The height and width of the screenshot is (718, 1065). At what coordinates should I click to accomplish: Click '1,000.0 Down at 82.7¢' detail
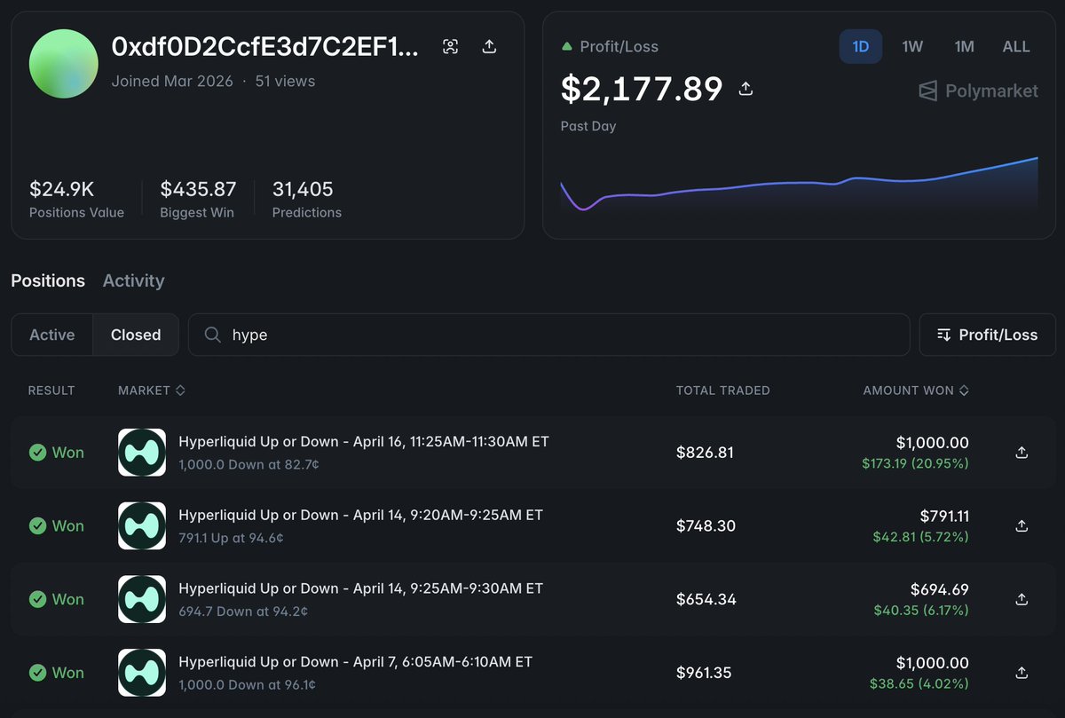tap(248, 464)
